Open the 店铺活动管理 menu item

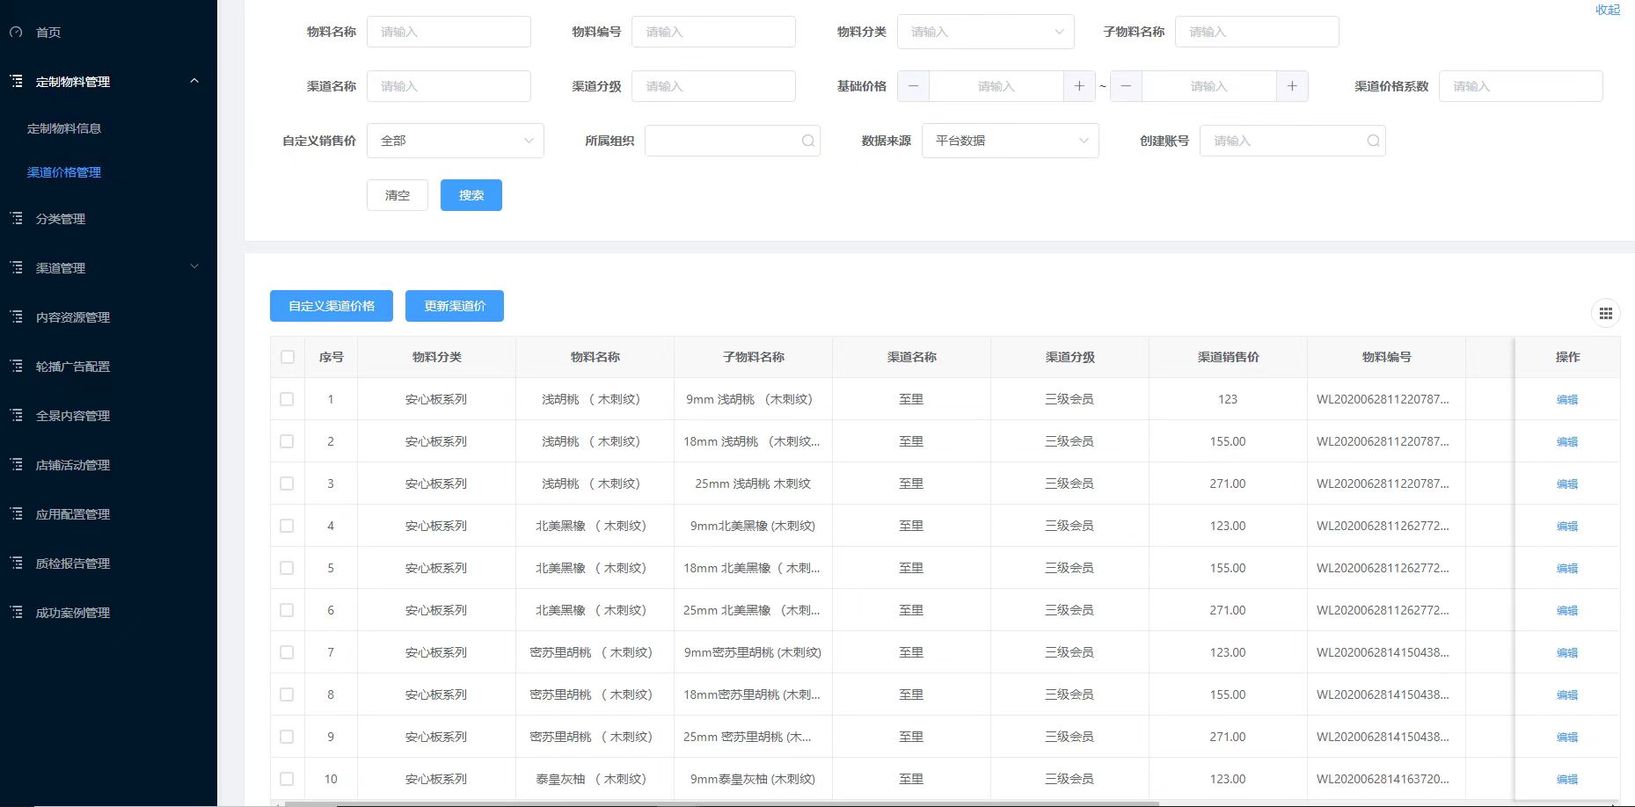73,465
